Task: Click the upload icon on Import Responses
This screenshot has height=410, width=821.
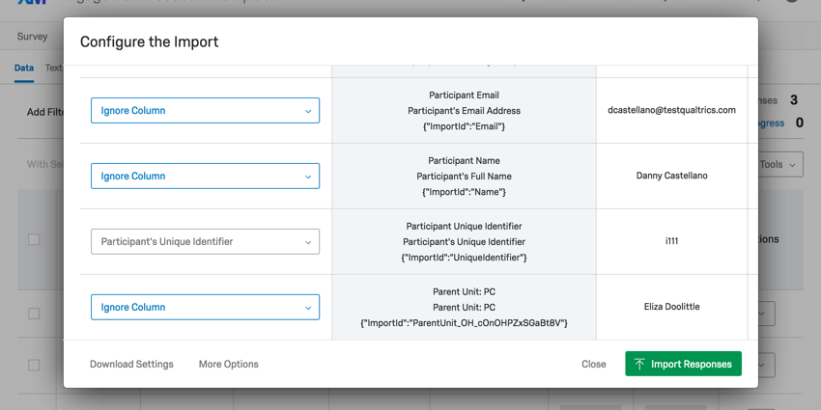Action: (639, 364)
